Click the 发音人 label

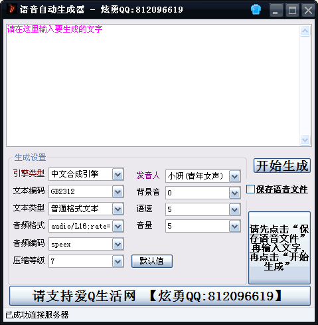tap(148, 175)
